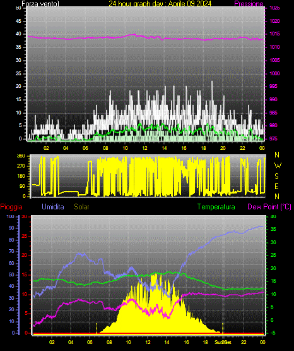
Task: Click the 'W' compass direction label
Action: (278, 166)
